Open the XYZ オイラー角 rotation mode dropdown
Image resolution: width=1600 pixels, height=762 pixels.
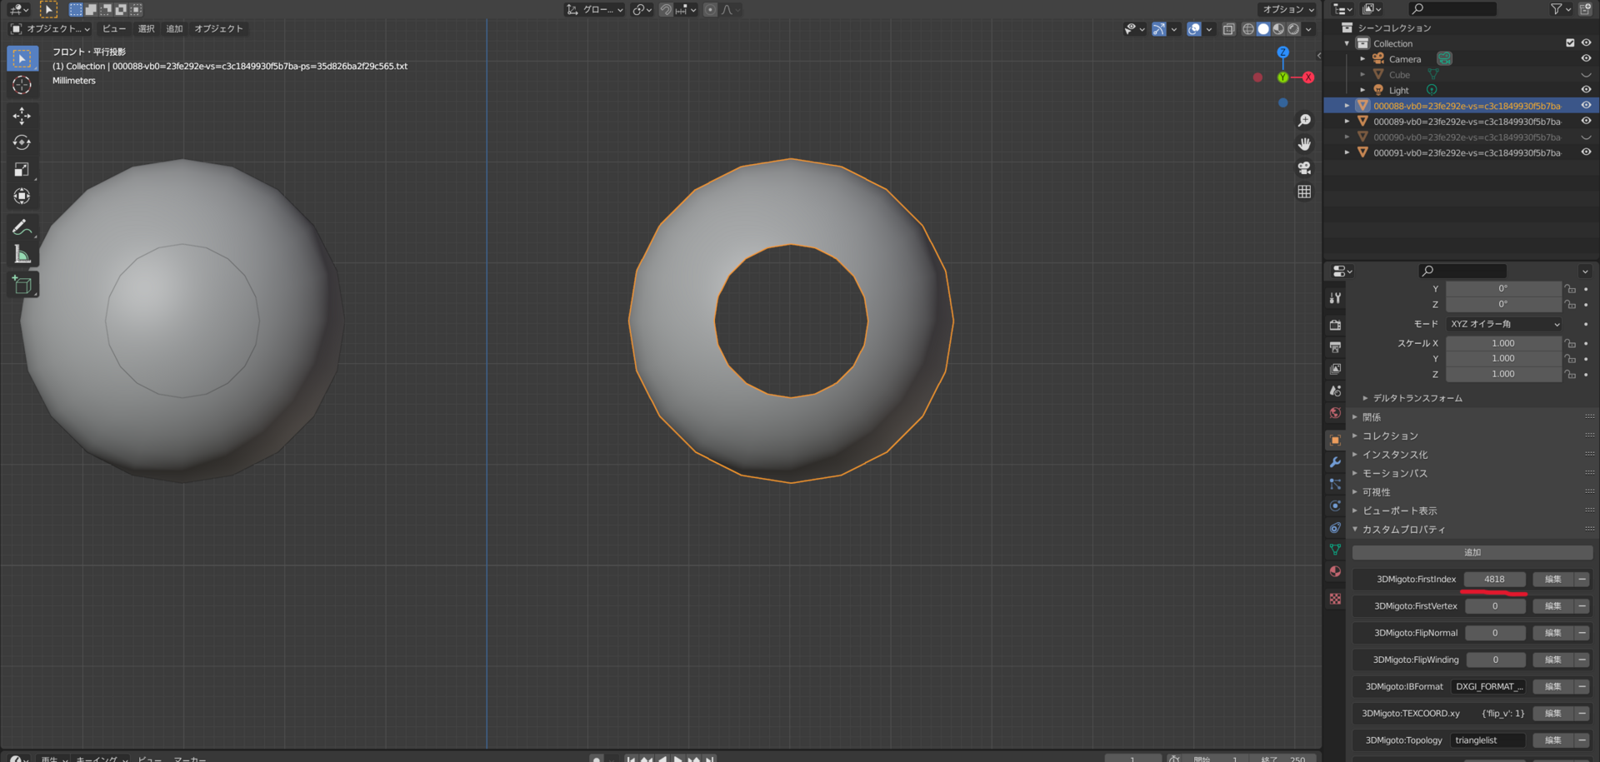1504,324
